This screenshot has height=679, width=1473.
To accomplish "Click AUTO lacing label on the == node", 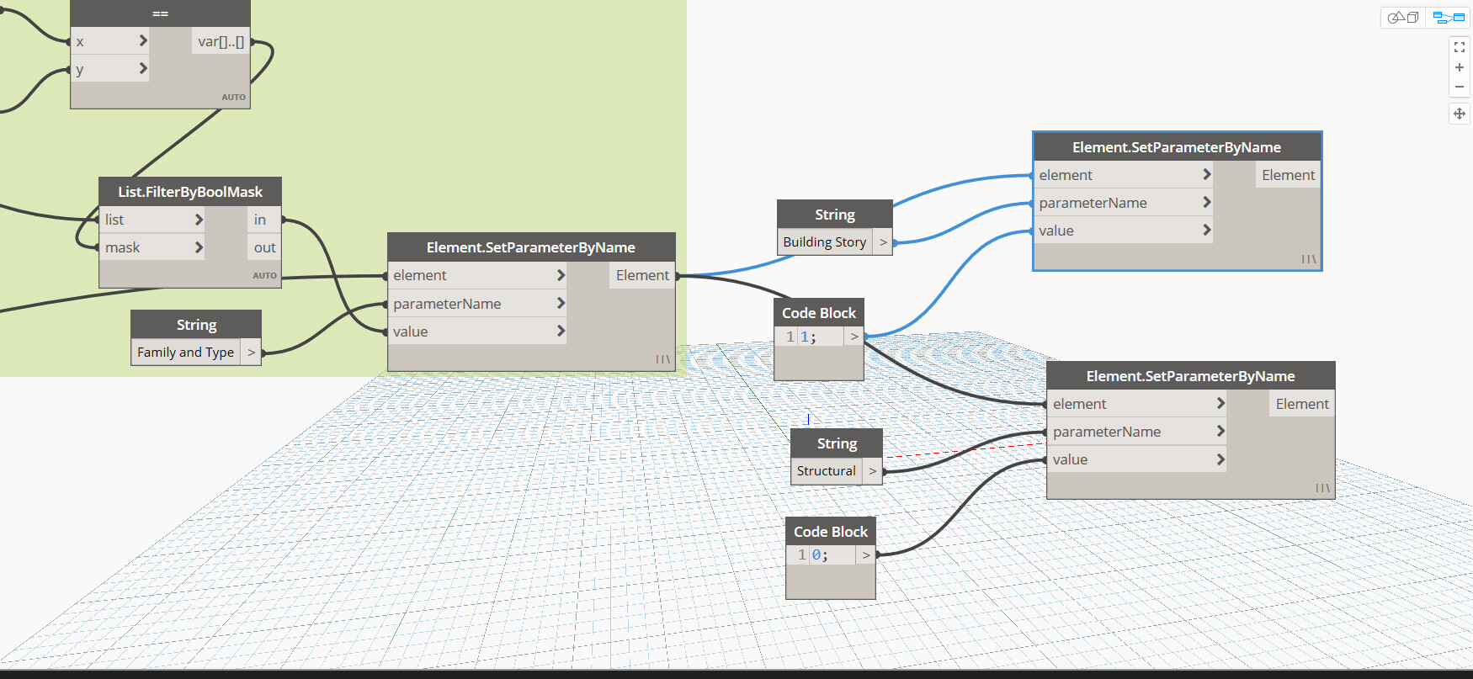I will [x=233, y=98].
